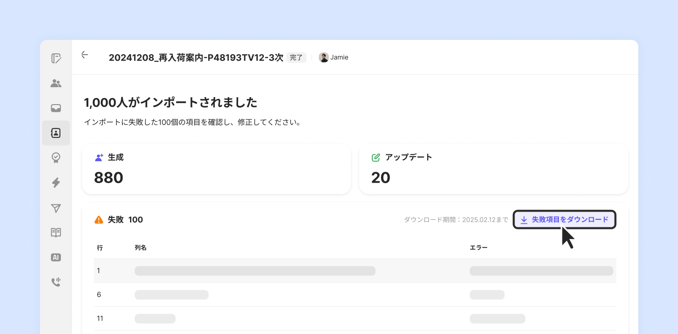Viewport: 678px width, 334px height.
Task: Click the アップデート count 20
Action: 381,177
